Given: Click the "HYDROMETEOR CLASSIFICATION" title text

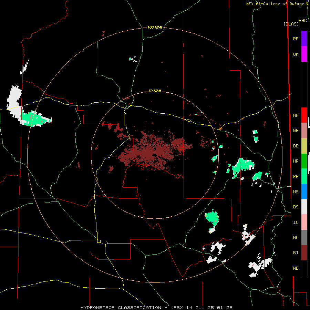Looking at the screenshot, I should pyautogui.click(x=121, y=308).
